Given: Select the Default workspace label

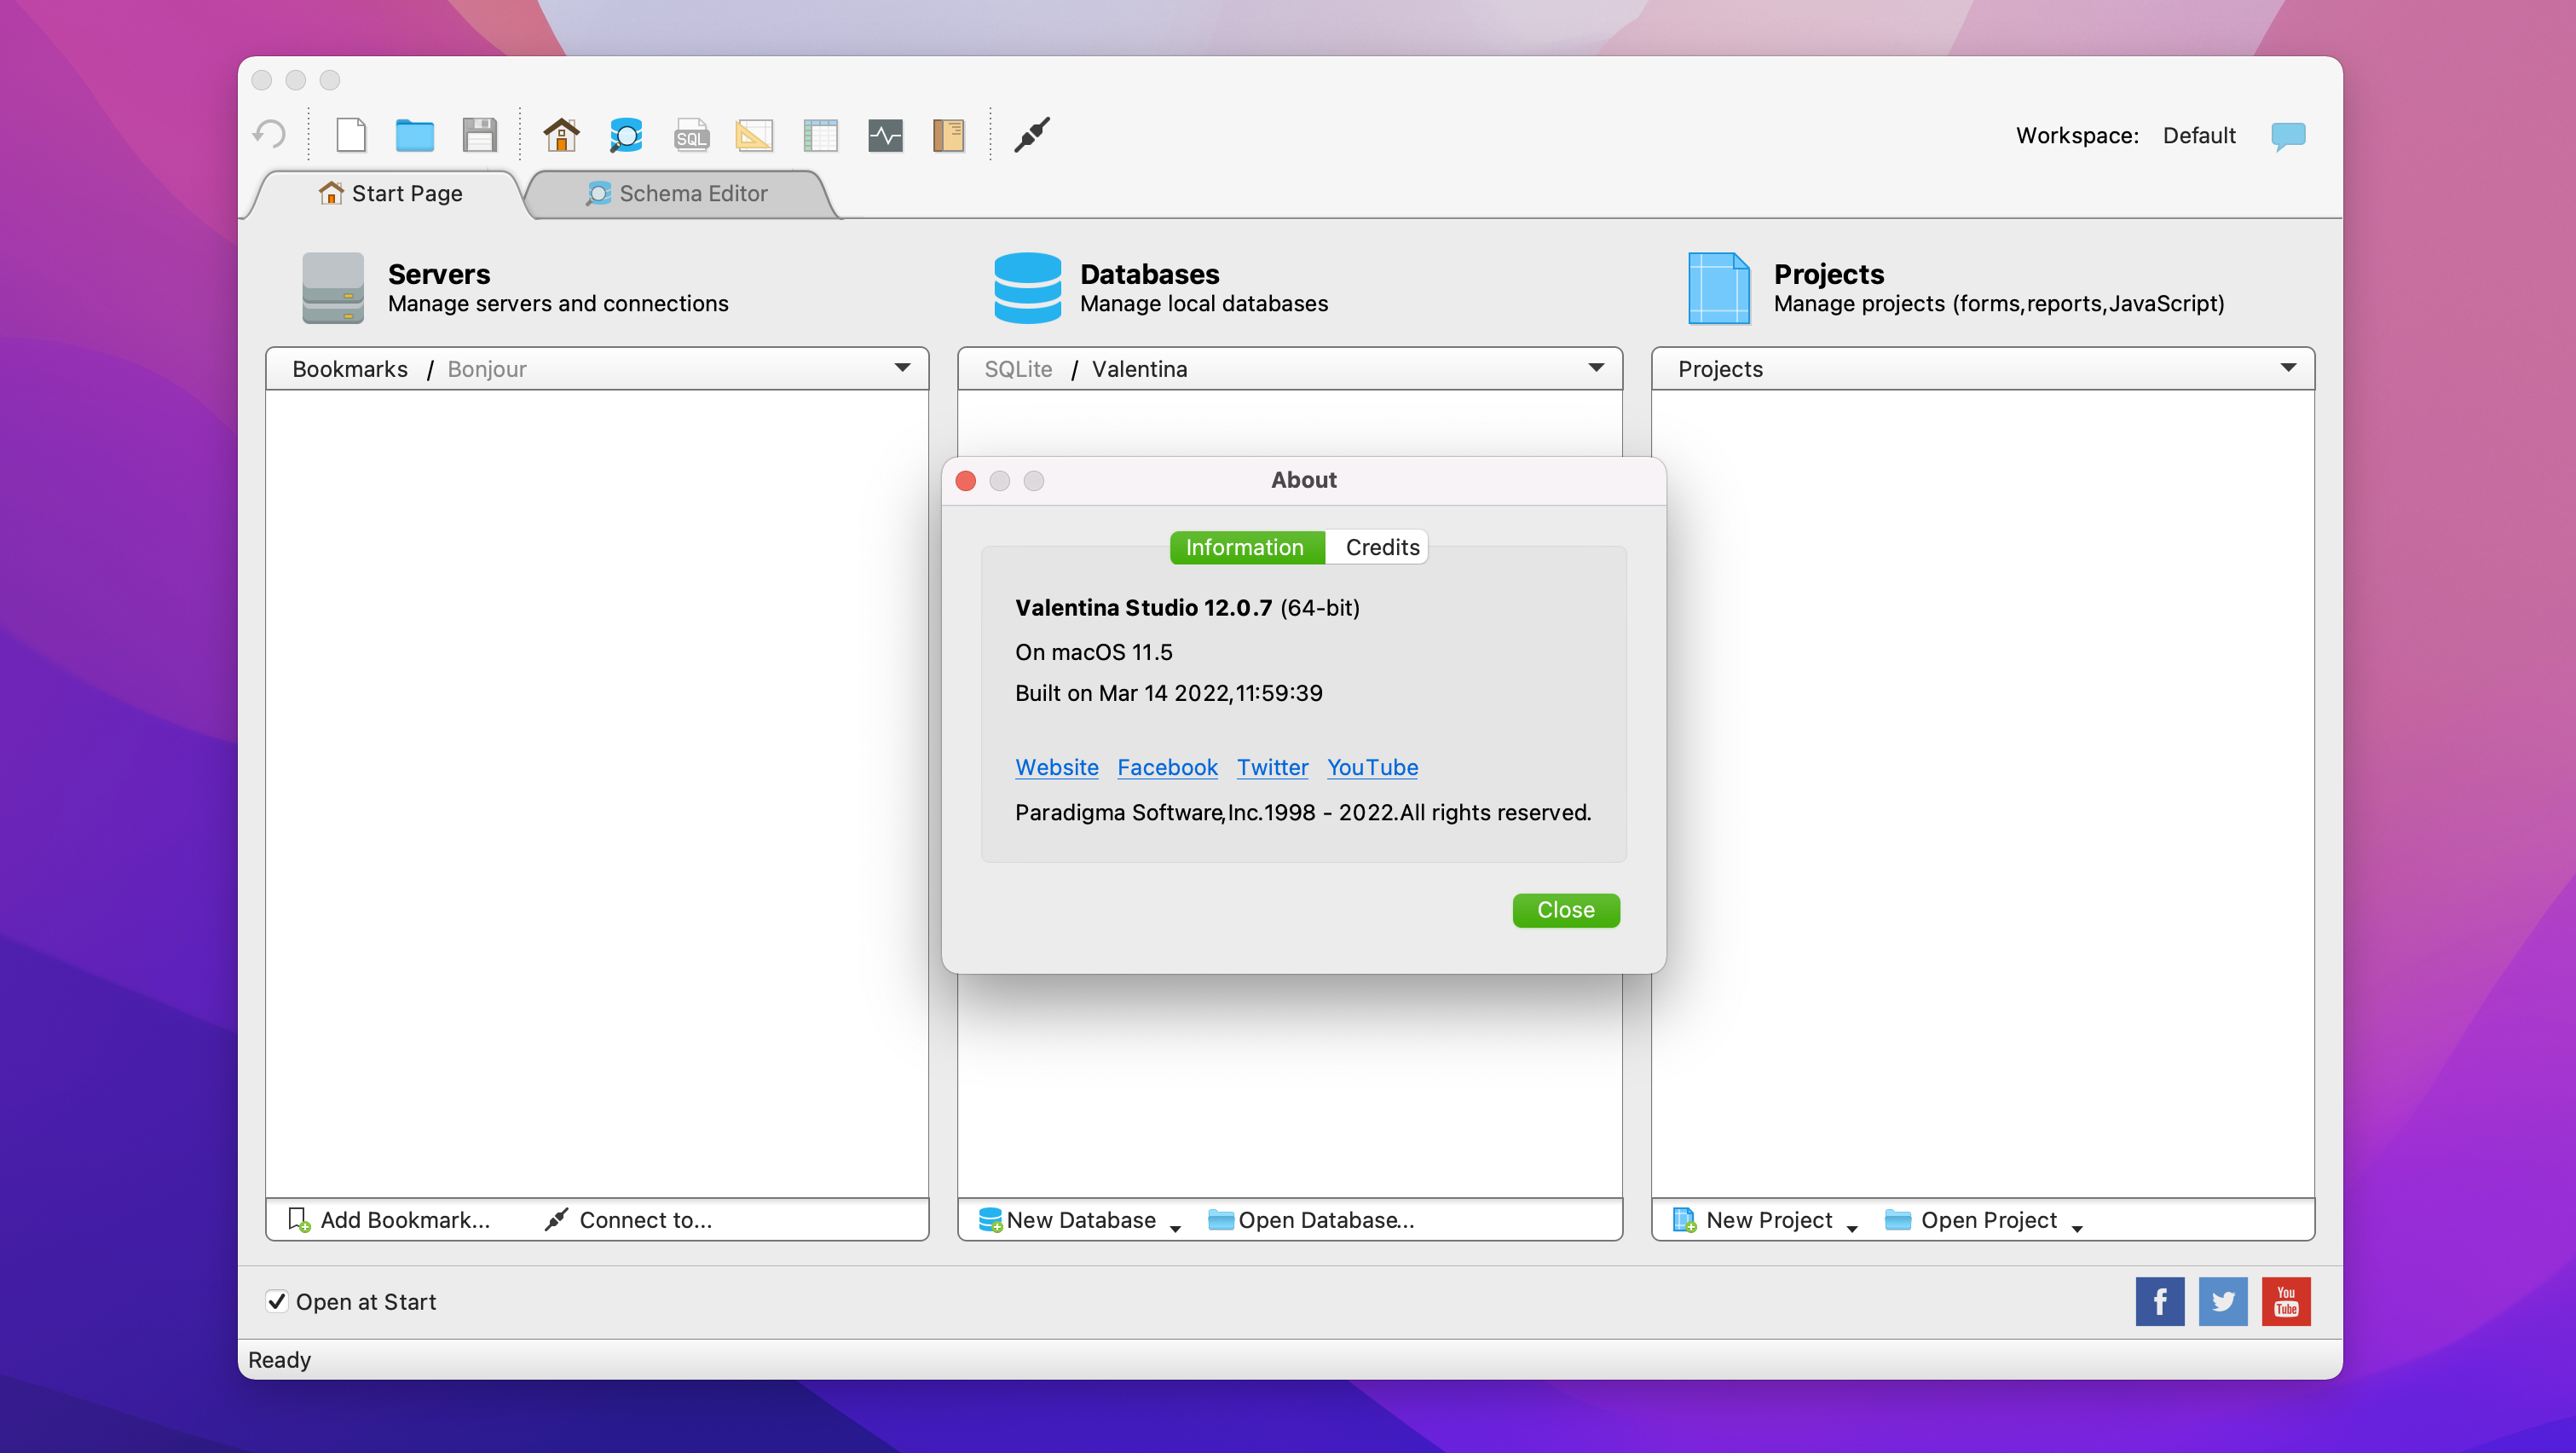Looking at the screenshot, I should [x=2198, y=135].
